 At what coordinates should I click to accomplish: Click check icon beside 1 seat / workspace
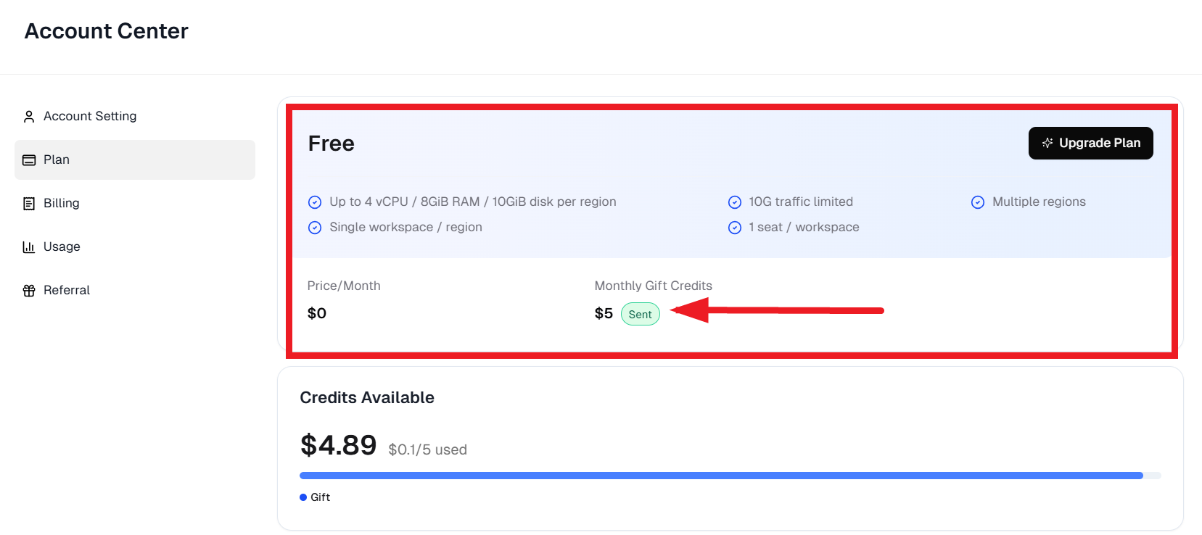coord(735,228)
